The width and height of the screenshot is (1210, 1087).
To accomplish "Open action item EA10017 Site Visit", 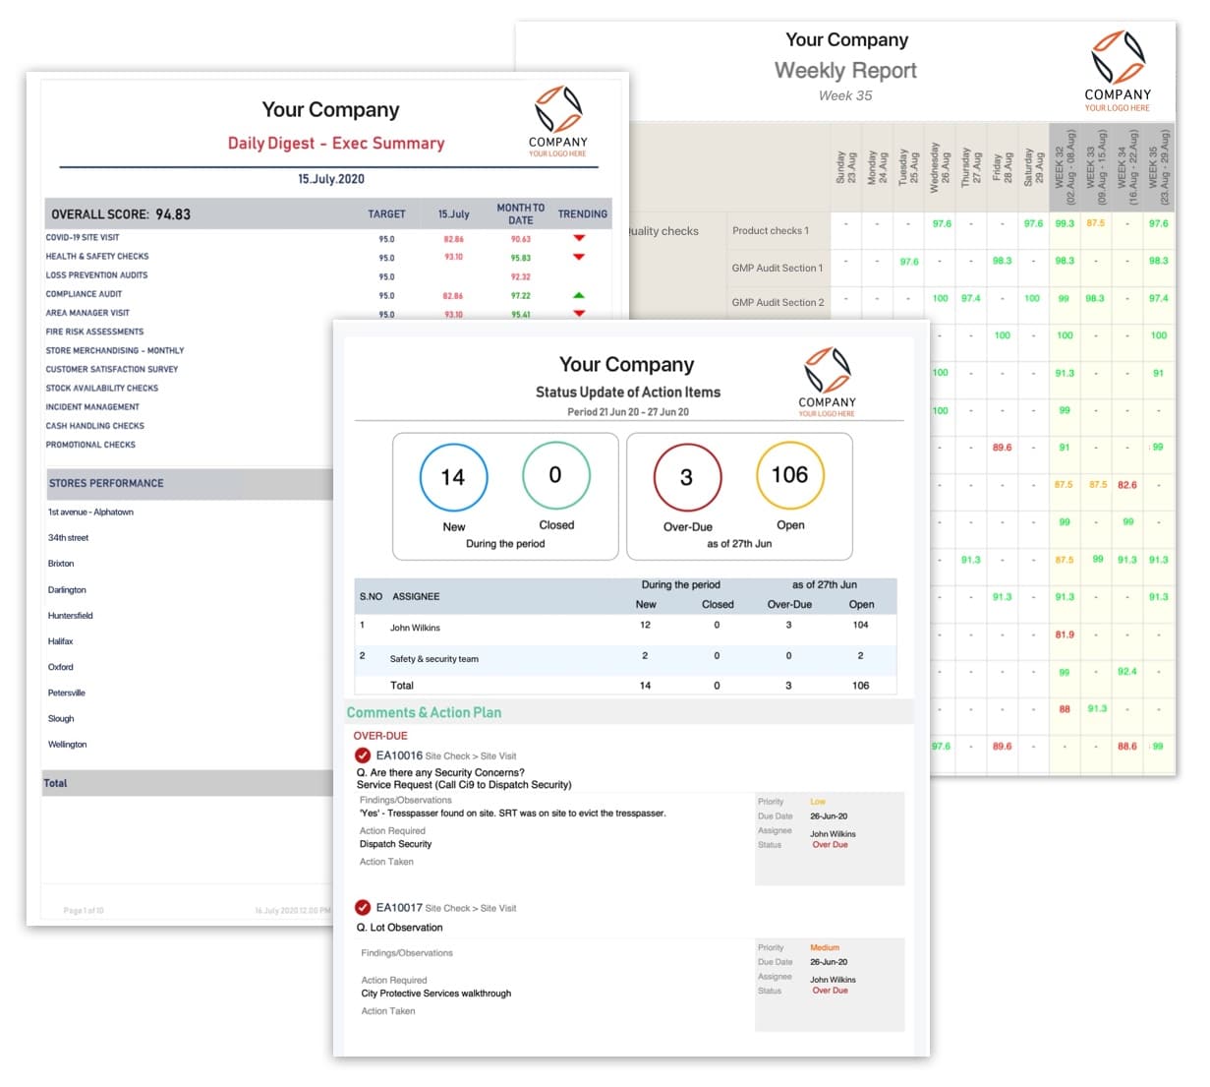I will [x=413, y=907].
